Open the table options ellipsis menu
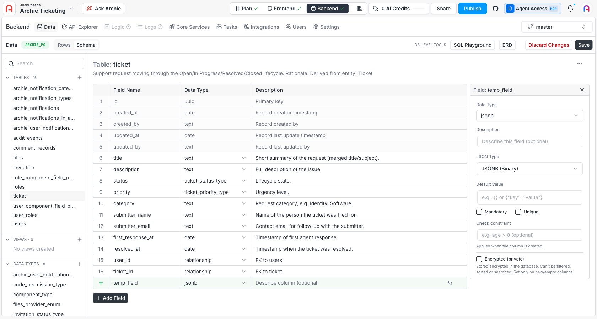597x319 pixels. click(x=580, y=63)
